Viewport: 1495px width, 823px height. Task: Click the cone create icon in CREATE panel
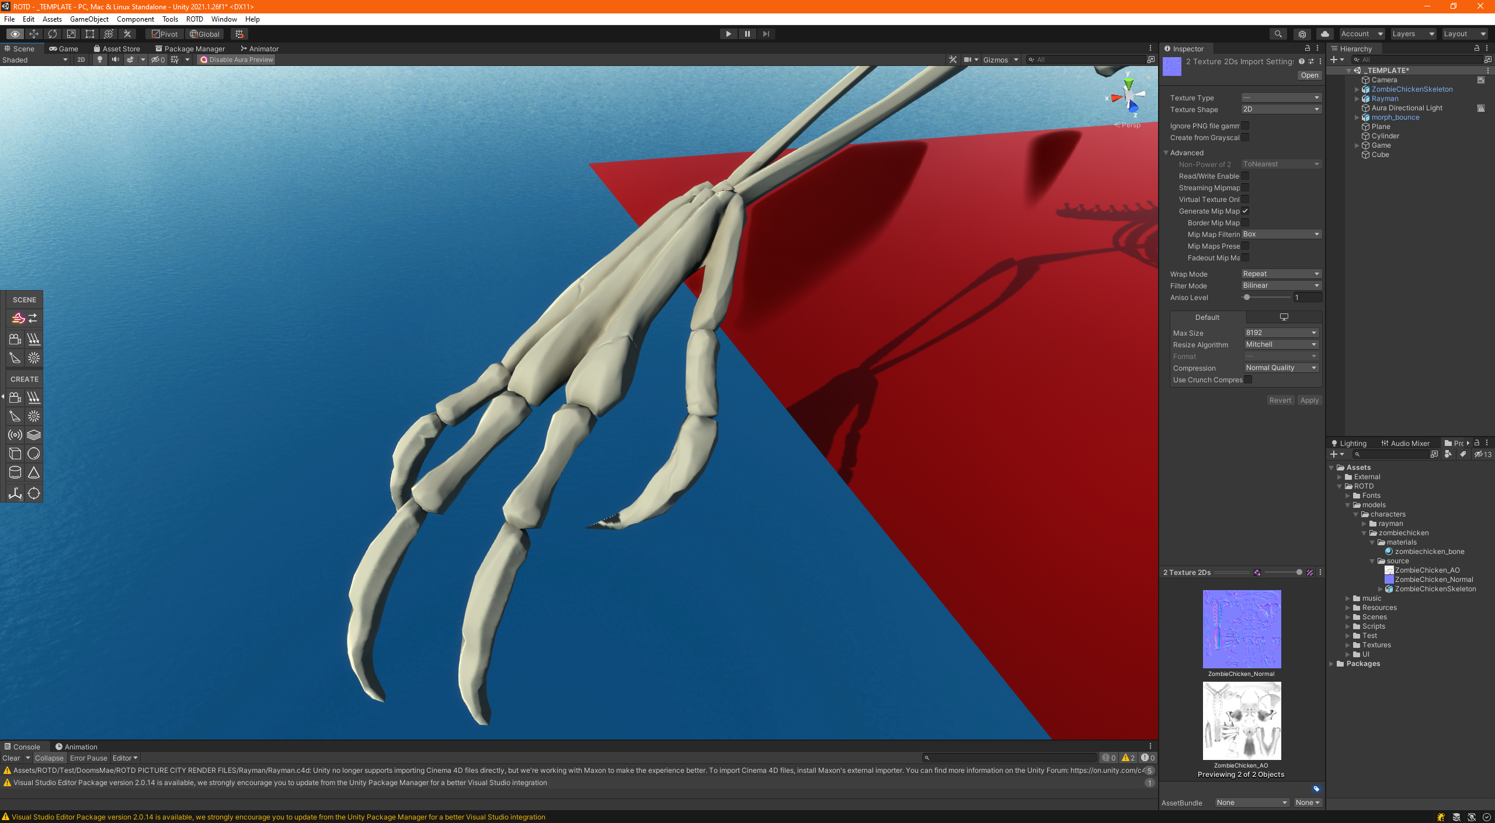(x=34, y=472)
